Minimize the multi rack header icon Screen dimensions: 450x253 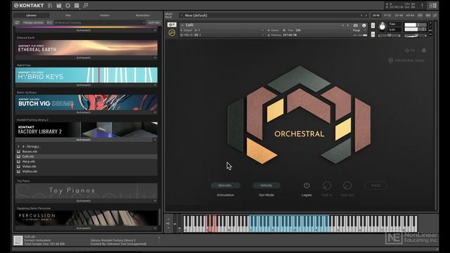tap(435, 15)
